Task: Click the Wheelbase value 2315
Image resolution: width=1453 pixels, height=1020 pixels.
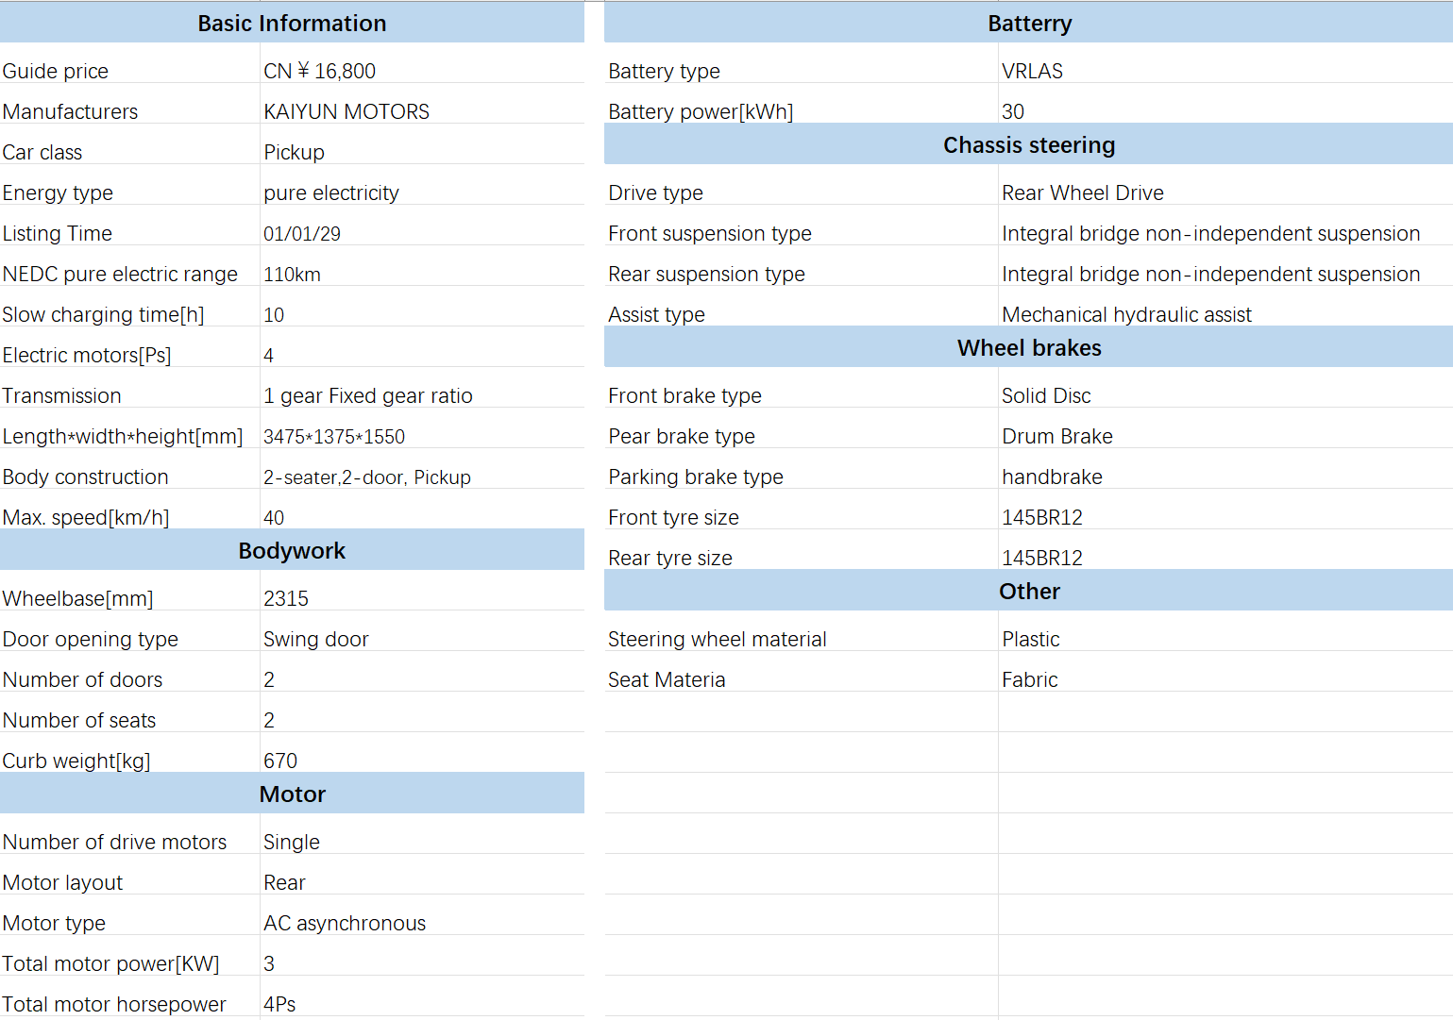Action: [286, 599]
